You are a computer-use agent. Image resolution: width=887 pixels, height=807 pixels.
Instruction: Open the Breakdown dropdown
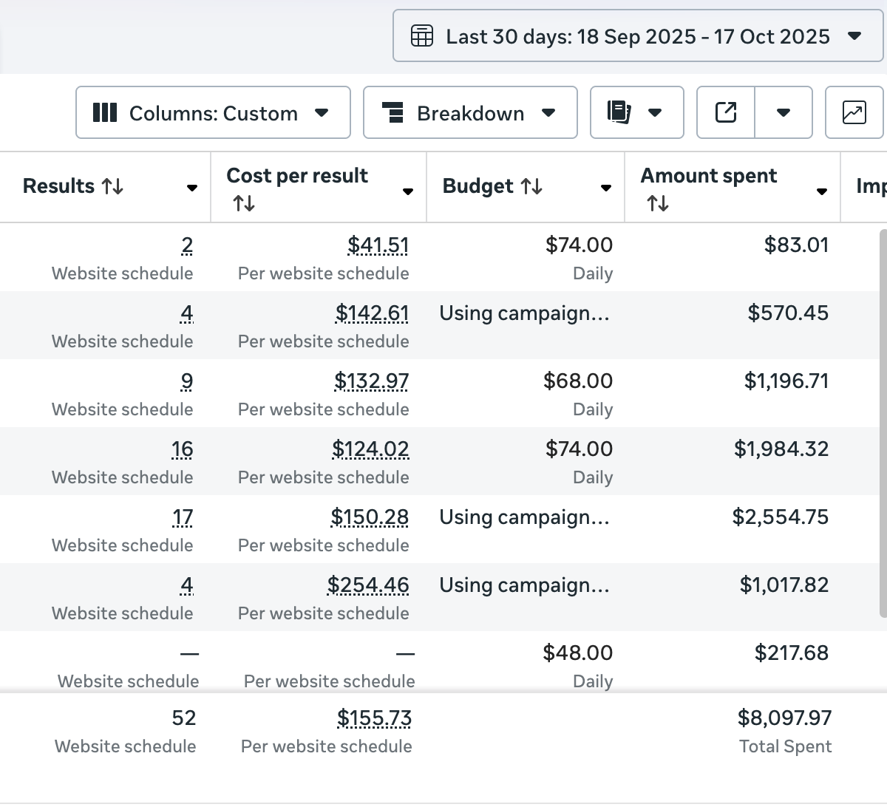(548, 112)
